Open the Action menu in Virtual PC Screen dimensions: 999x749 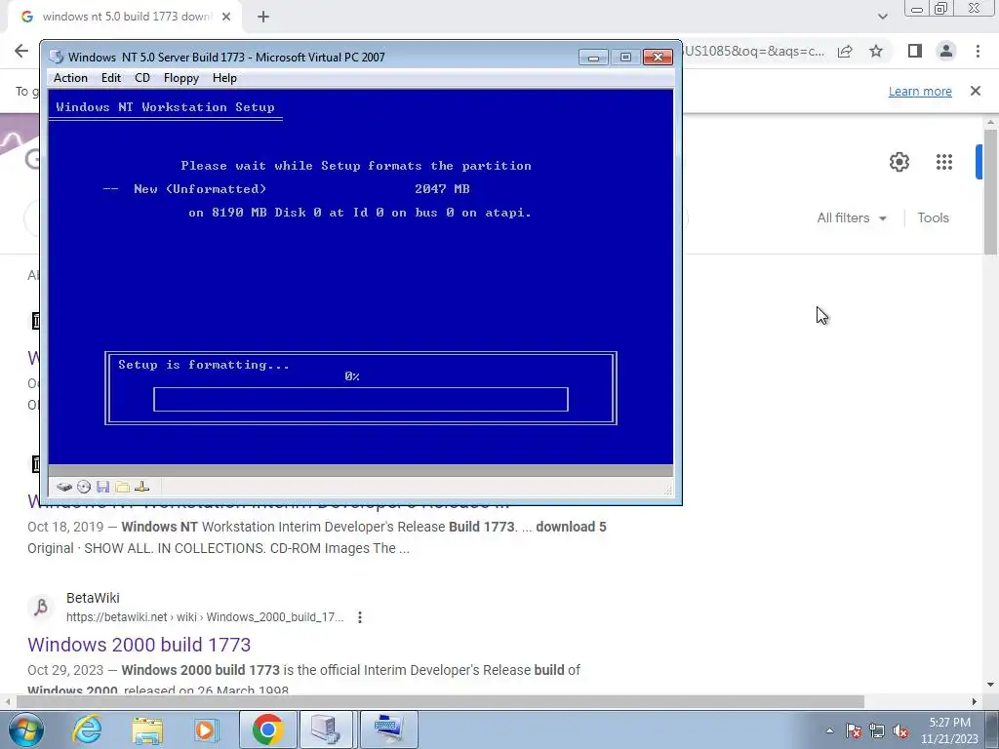70,78
